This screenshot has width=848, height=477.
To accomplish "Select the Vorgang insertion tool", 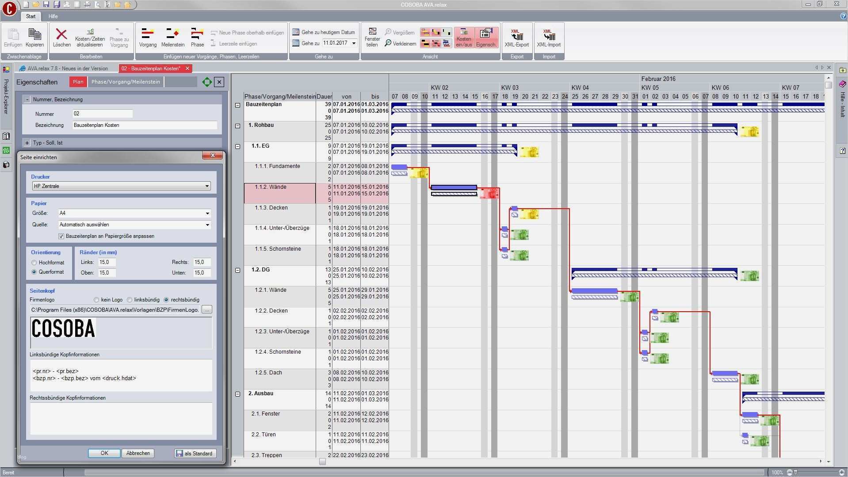I will tap(148, 38).
